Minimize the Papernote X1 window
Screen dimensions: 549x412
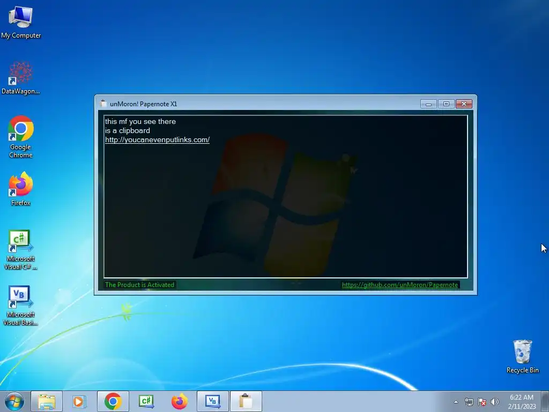428,104
